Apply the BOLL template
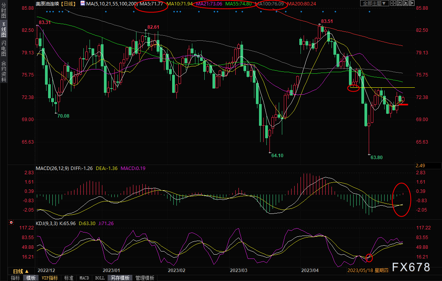 100,278
